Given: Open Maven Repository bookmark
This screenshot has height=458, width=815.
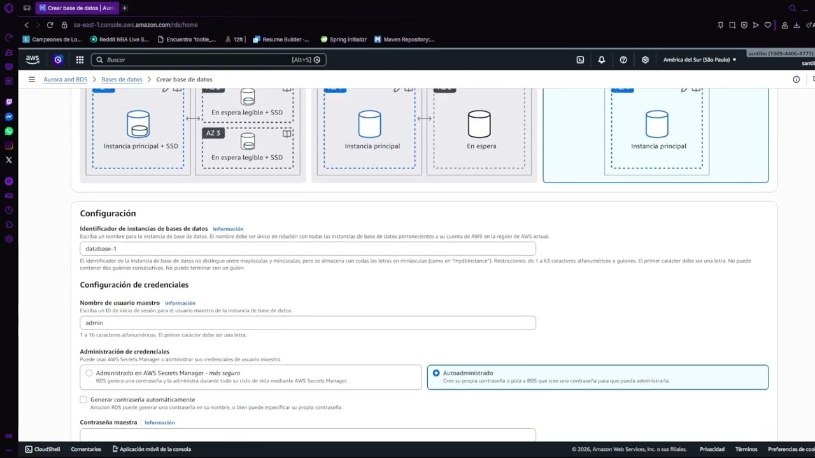Looking at the screenshot, I should click(404, 39).
